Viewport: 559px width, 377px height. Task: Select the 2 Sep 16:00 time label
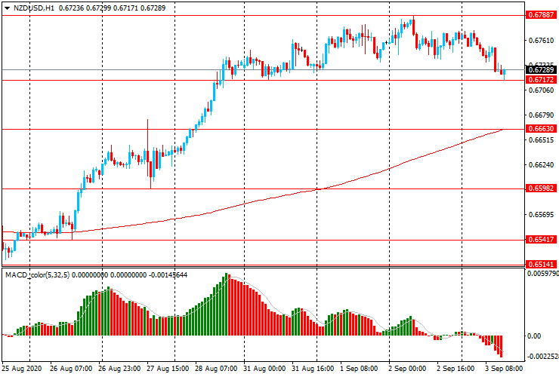(456, 369)
